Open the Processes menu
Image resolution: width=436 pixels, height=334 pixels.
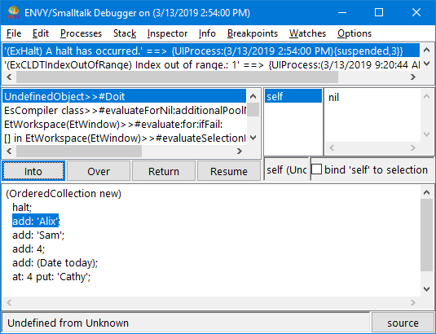[81, 33]
